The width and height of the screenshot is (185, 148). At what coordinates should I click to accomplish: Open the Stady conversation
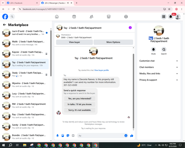coord(25,74)
